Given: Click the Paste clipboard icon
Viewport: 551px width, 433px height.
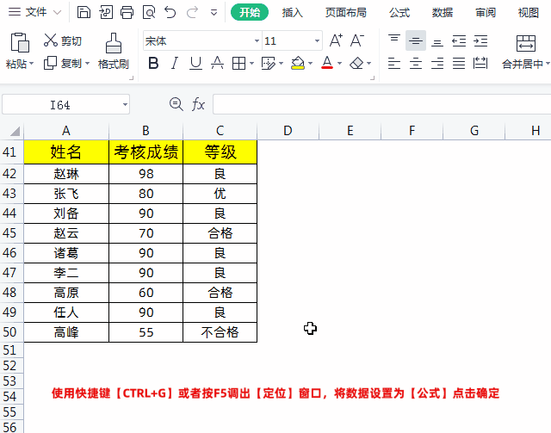Looking at the screenshot, I should point(20,42).
